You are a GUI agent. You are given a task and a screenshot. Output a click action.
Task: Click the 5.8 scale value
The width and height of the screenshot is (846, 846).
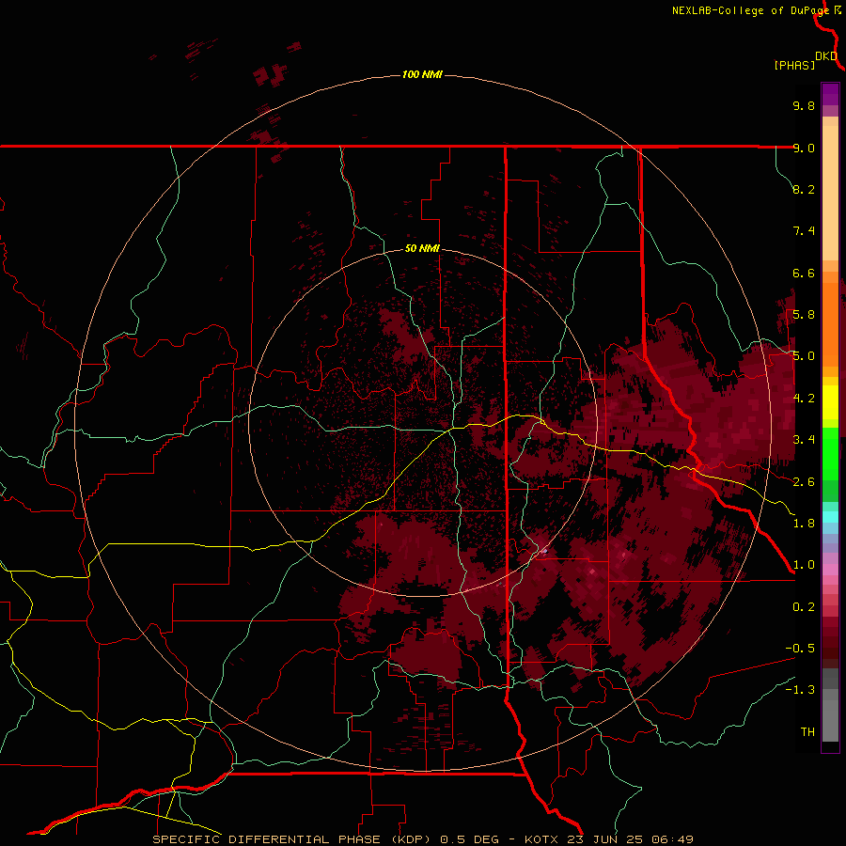pyautogui.click(x=804, y=315)
